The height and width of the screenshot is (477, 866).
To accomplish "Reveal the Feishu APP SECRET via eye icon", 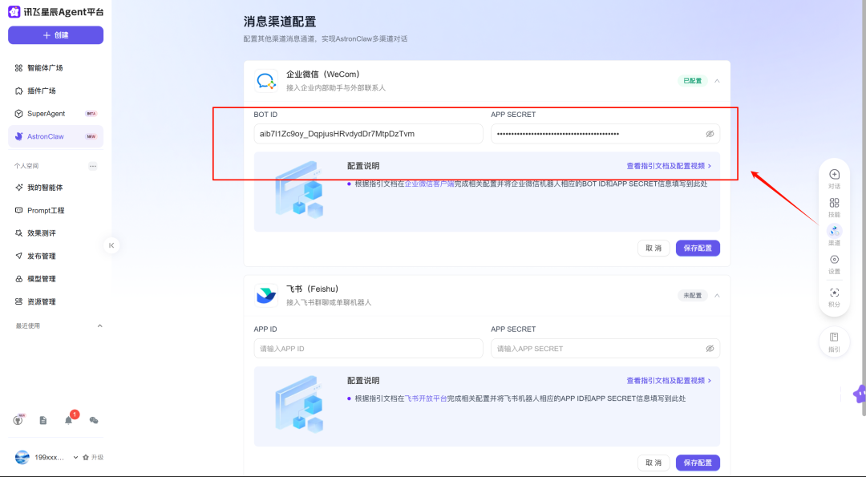I will point(709,348).
